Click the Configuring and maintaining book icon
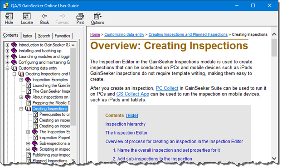282x168 pixels. 14,62
